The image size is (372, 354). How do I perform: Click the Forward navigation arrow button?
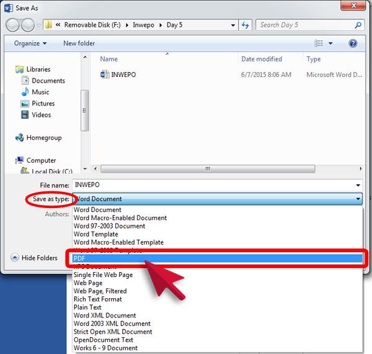[x=28, y=25]
